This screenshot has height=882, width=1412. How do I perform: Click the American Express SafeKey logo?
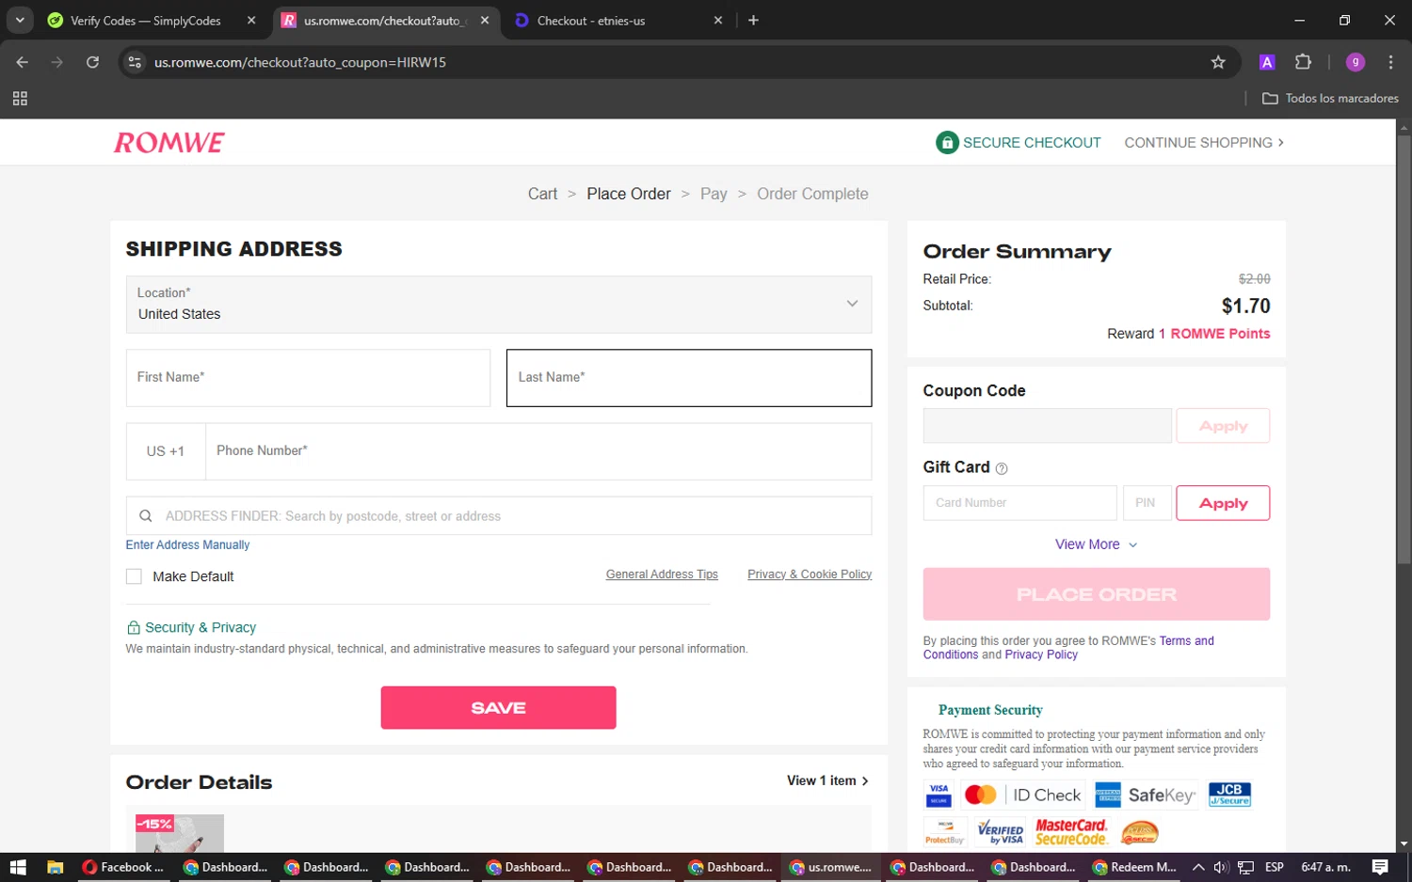1145,795
